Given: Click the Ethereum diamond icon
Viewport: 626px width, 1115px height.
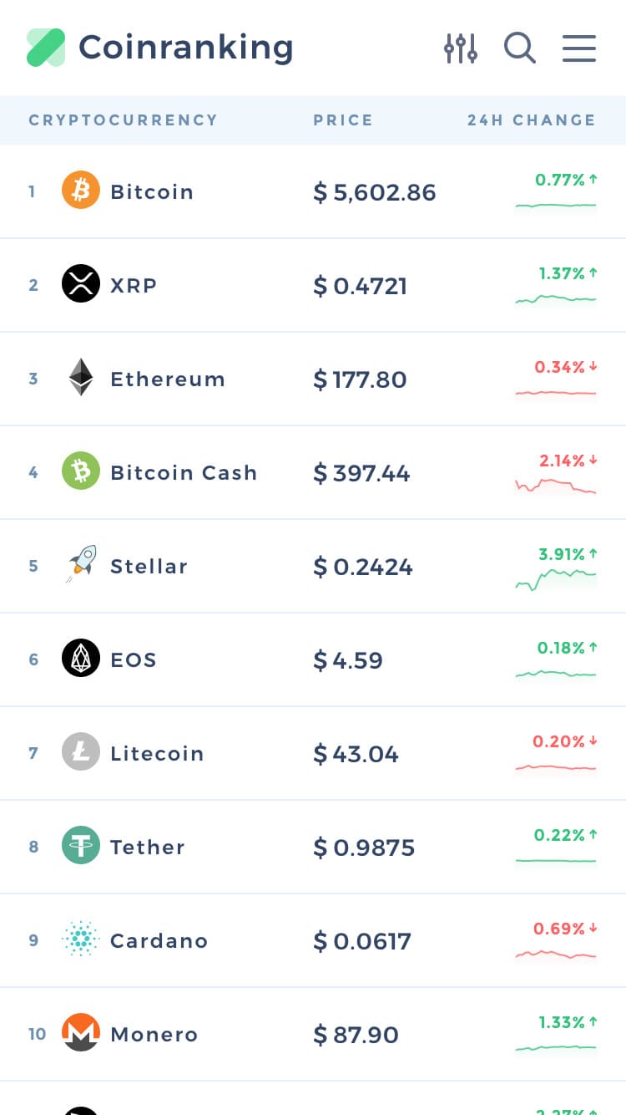Looking at the screenshot, I should click(x=81, y=378).
